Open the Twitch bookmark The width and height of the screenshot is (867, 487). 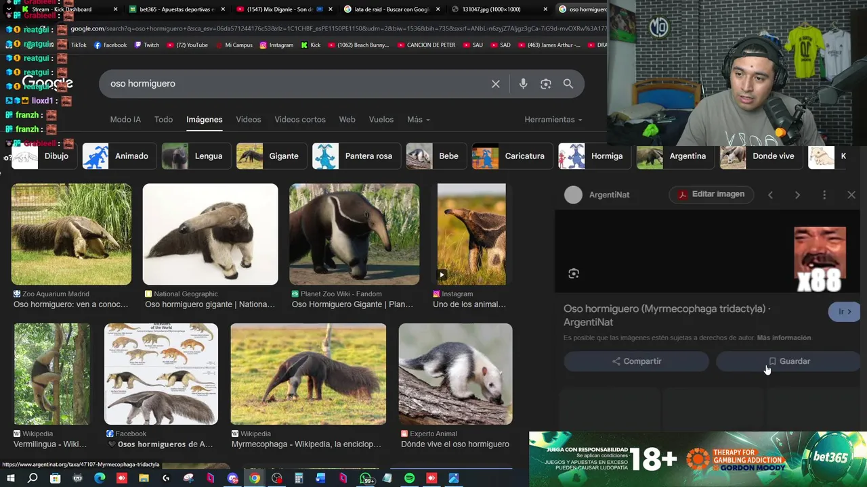pyautogui.click(x=146, y=45)
